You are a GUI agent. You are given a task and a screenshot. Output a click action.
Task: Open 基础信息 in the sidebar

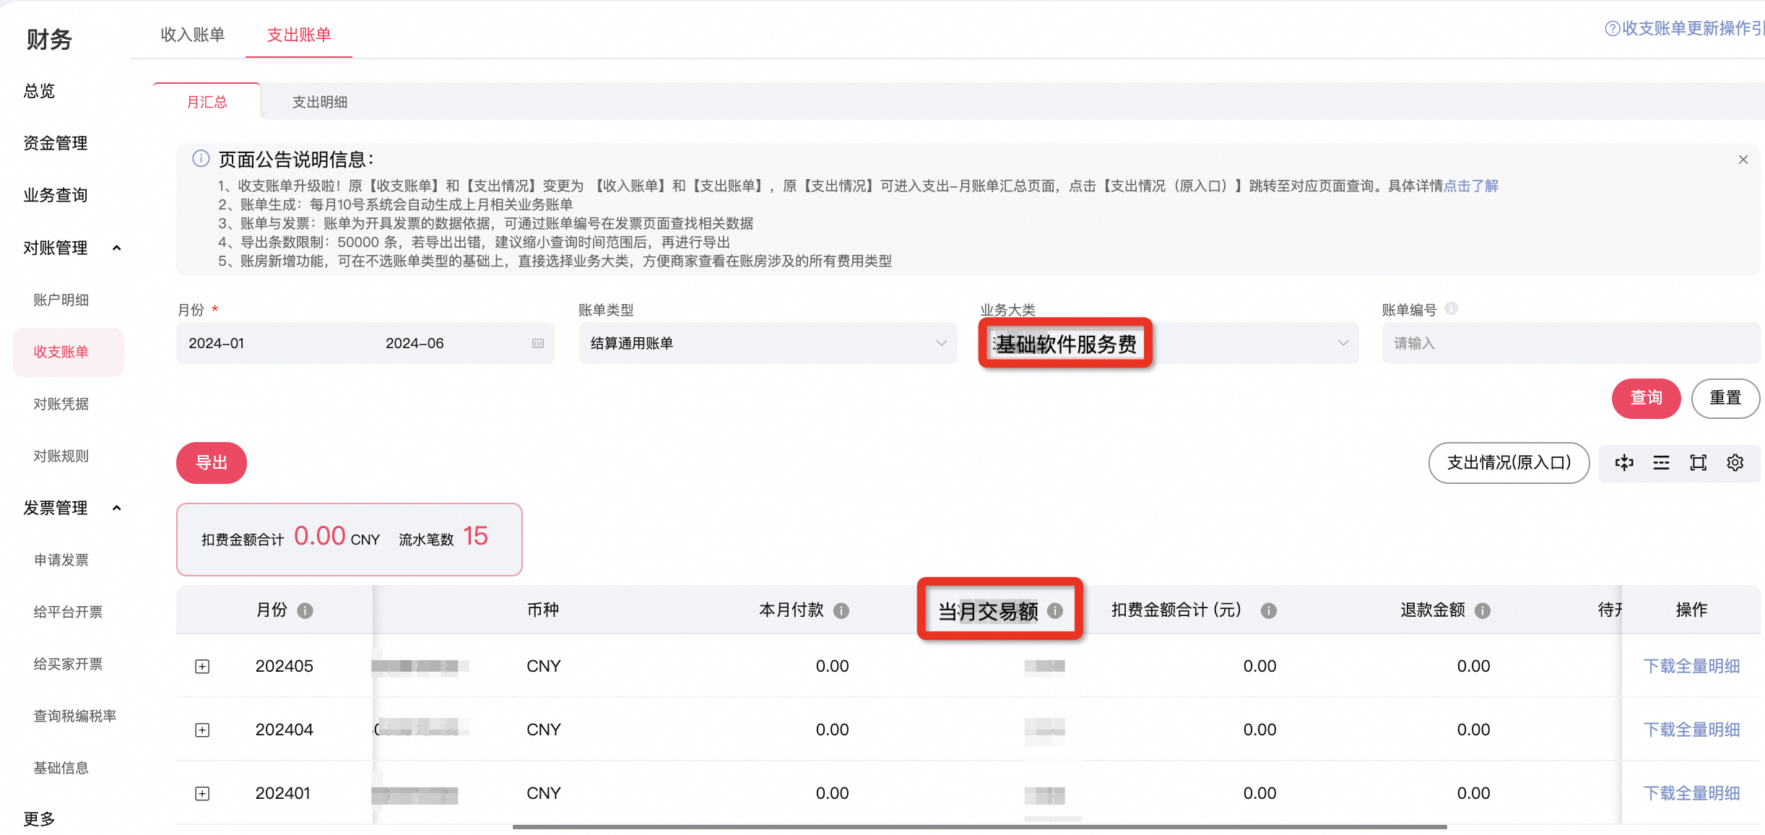coord(61,768)
